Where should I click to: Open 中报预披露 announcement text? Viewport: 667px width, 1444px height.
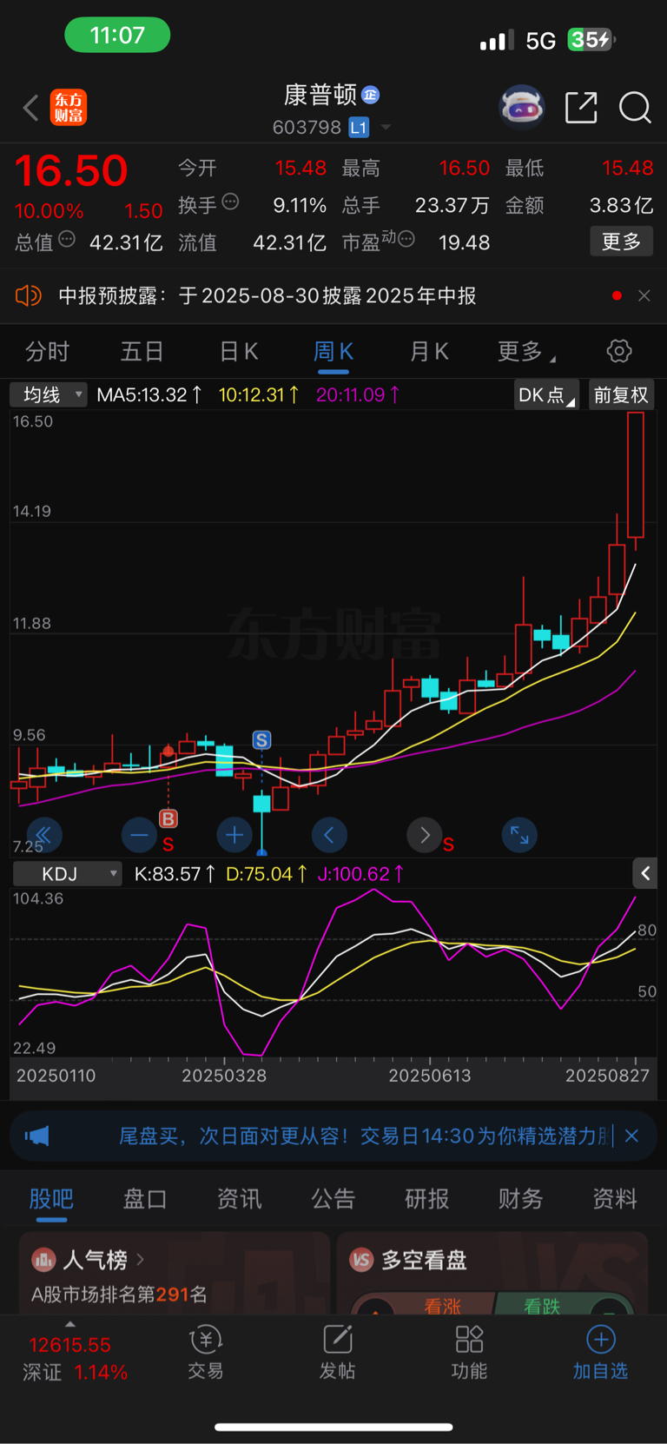267,295
